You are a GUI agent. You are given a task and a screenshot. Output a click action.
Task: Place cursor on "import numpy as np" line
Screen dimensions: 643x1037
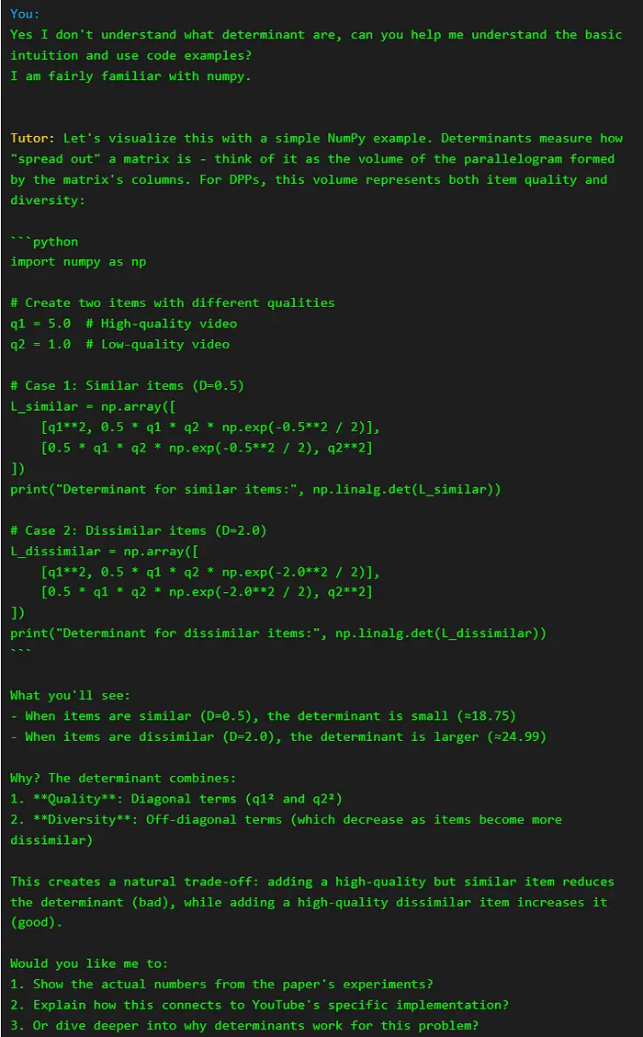point(78,262)
